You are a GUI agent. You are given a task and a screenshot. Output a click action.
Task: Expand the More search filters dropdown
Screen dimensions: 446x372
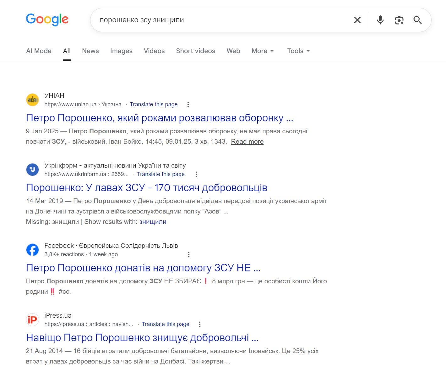[x=263, y=51]
